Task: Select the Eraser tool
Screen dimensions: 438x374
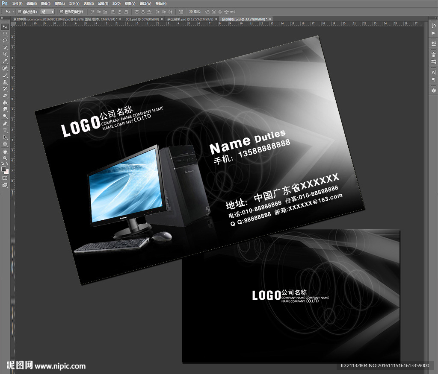Action: coord(5,96)
